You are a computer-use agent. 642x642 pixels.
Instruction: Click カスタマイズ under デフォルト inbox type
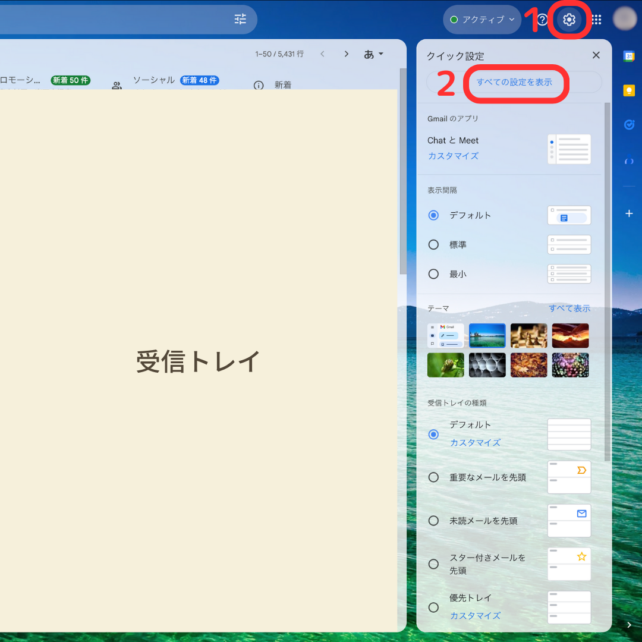click(475, 443)
